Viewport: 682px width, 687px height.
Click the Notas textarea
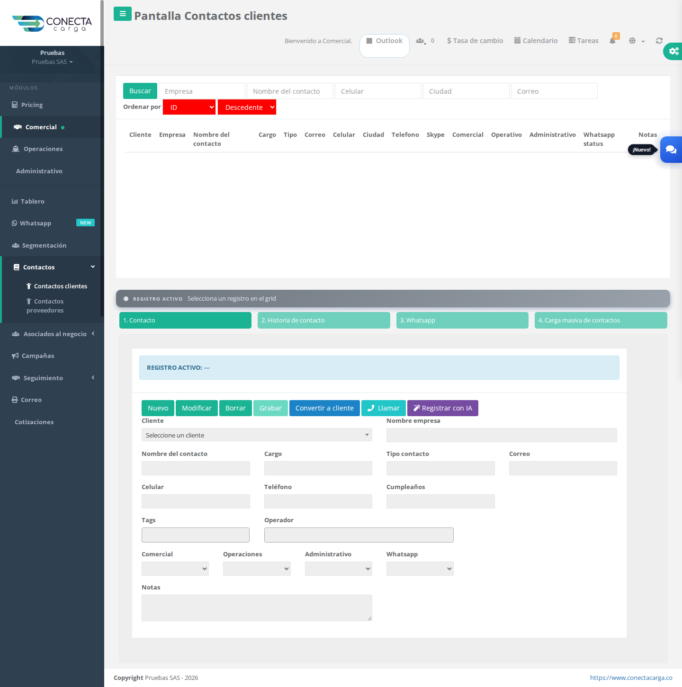pyautogui.click(x=257, y=608)
